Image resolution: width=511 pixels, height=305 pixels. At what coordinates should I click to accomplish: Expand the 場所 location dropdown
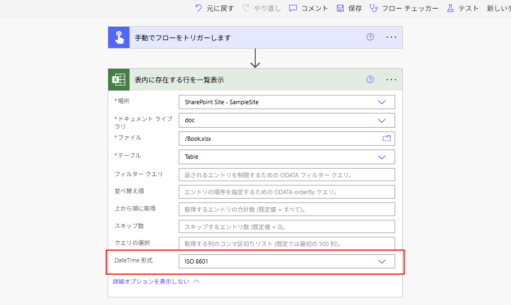pos(382,102)
